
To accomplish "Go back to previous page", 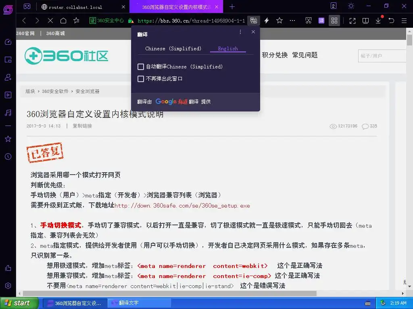I will coord(24,21).
